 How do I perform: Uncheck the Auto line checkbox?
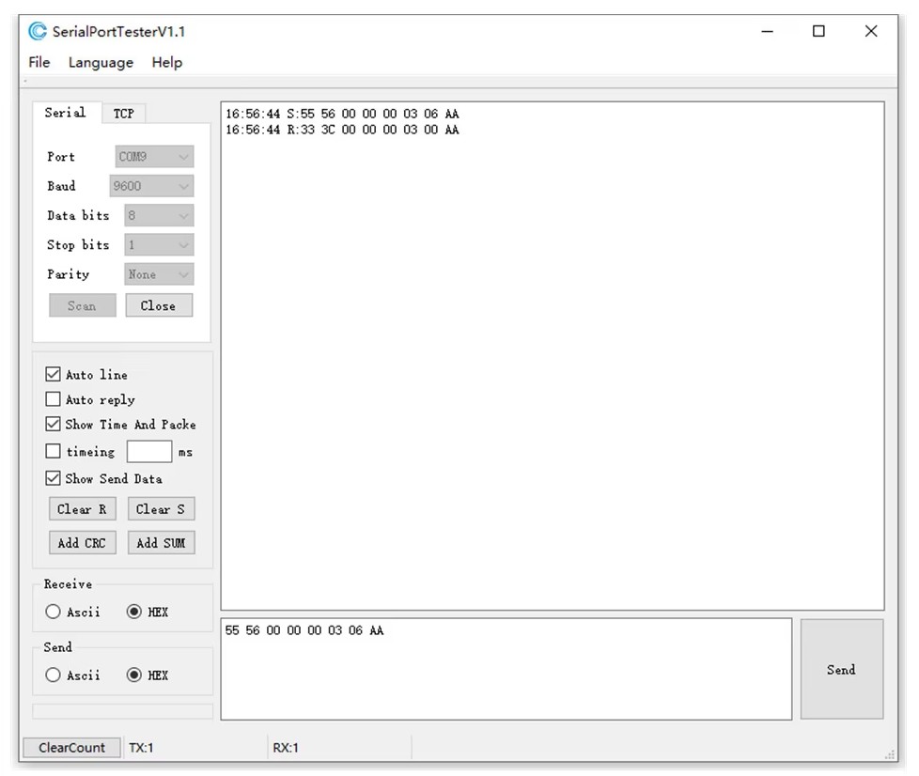point(54,374)
